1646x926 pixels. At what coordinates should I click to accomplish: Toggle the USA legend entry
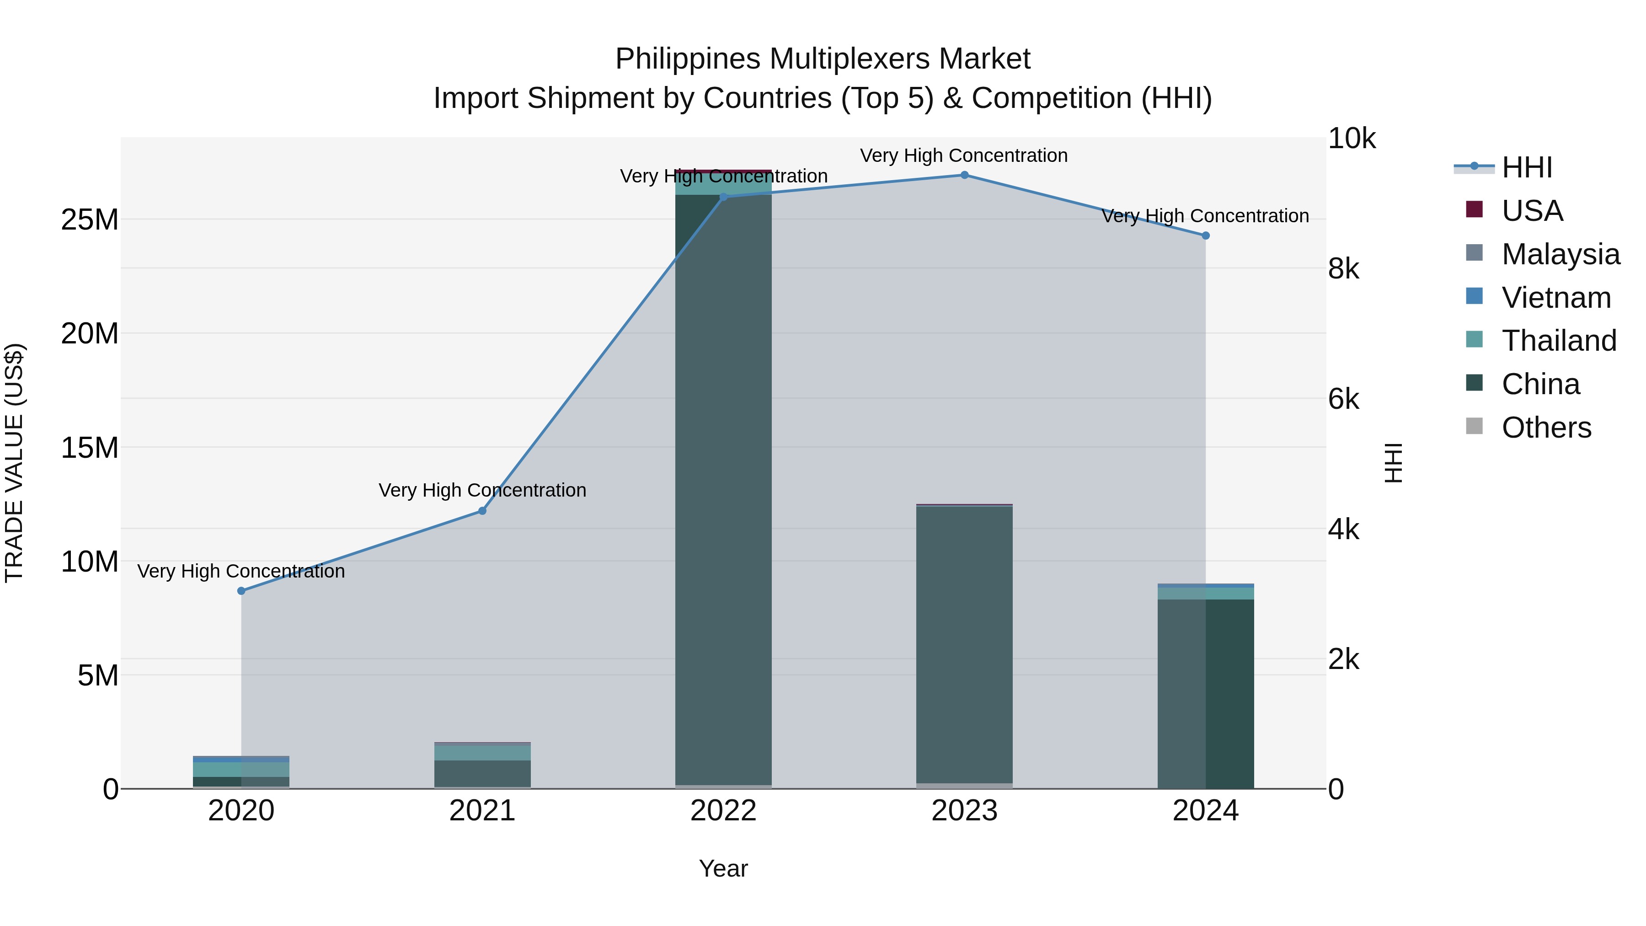point(1514,211)
